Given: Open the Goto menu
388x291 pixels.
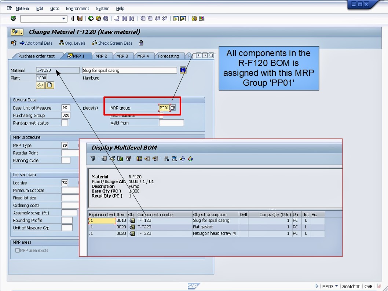Looking at the screenshot, I should tap(55, 8).
